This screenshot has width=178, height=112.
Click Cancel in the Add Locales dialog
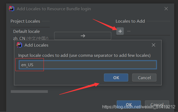(144, 78)
